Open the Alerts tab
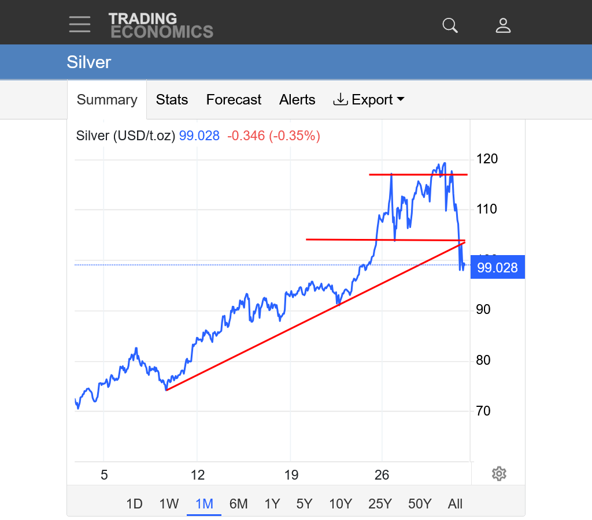The width and height of the screenshot is (592, 520). [297, 100]
